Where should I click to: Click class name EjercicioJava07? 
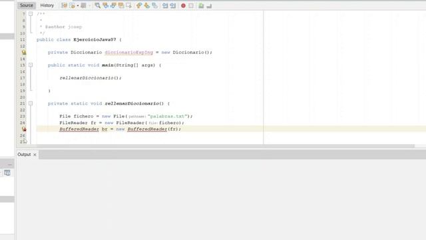[x=95, y=40]
